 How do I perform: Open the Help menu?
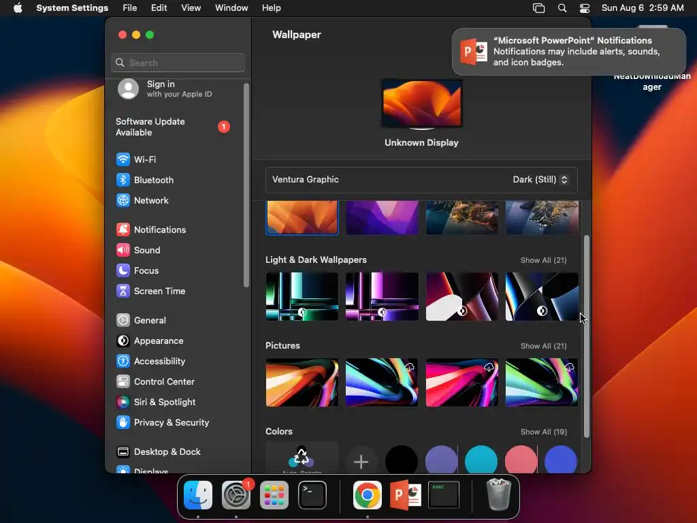(271, 8)
